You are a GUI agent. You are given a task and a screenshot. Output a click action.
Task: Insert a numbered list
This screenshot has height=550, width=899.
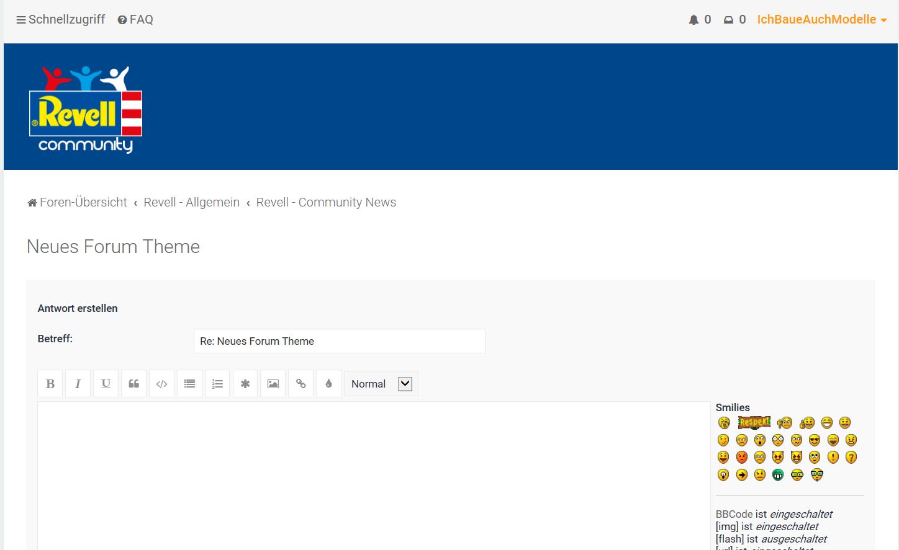click(x=217, y=384)
